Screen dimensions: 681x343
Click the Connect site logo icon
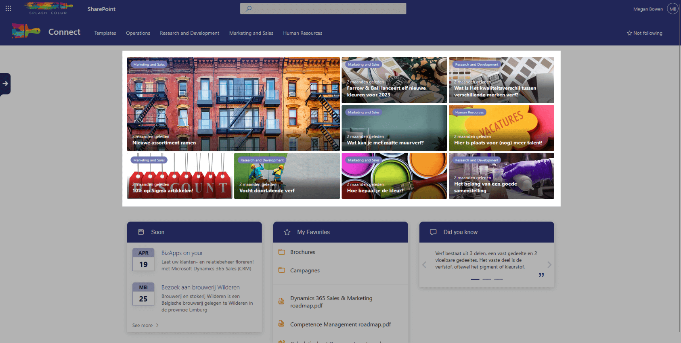click(26, 31)
